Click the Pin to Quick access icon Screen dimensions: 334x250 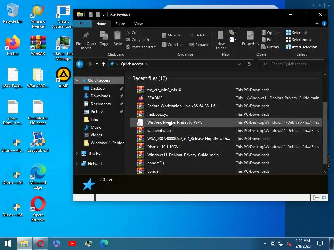pyautogui.click(x=86, y=40)
